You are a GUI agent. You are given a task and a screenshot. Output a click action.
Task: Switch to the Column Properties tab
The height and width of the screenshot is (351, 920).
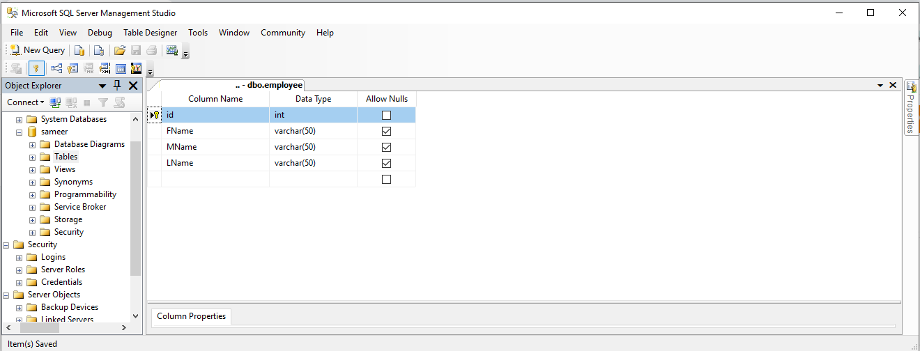[192, 316]
